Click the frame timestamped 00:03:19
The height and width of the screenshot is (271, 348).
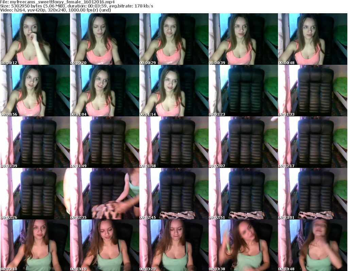105,245
